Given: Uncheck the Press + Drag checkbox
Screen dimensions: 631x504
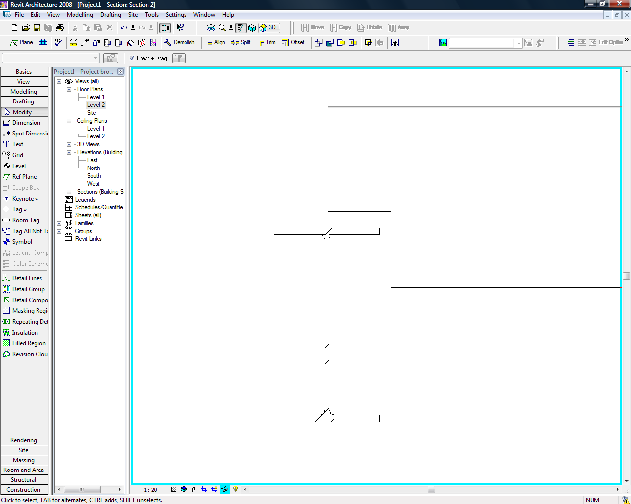Looking at the screenshot, I should tap(132, 58).
